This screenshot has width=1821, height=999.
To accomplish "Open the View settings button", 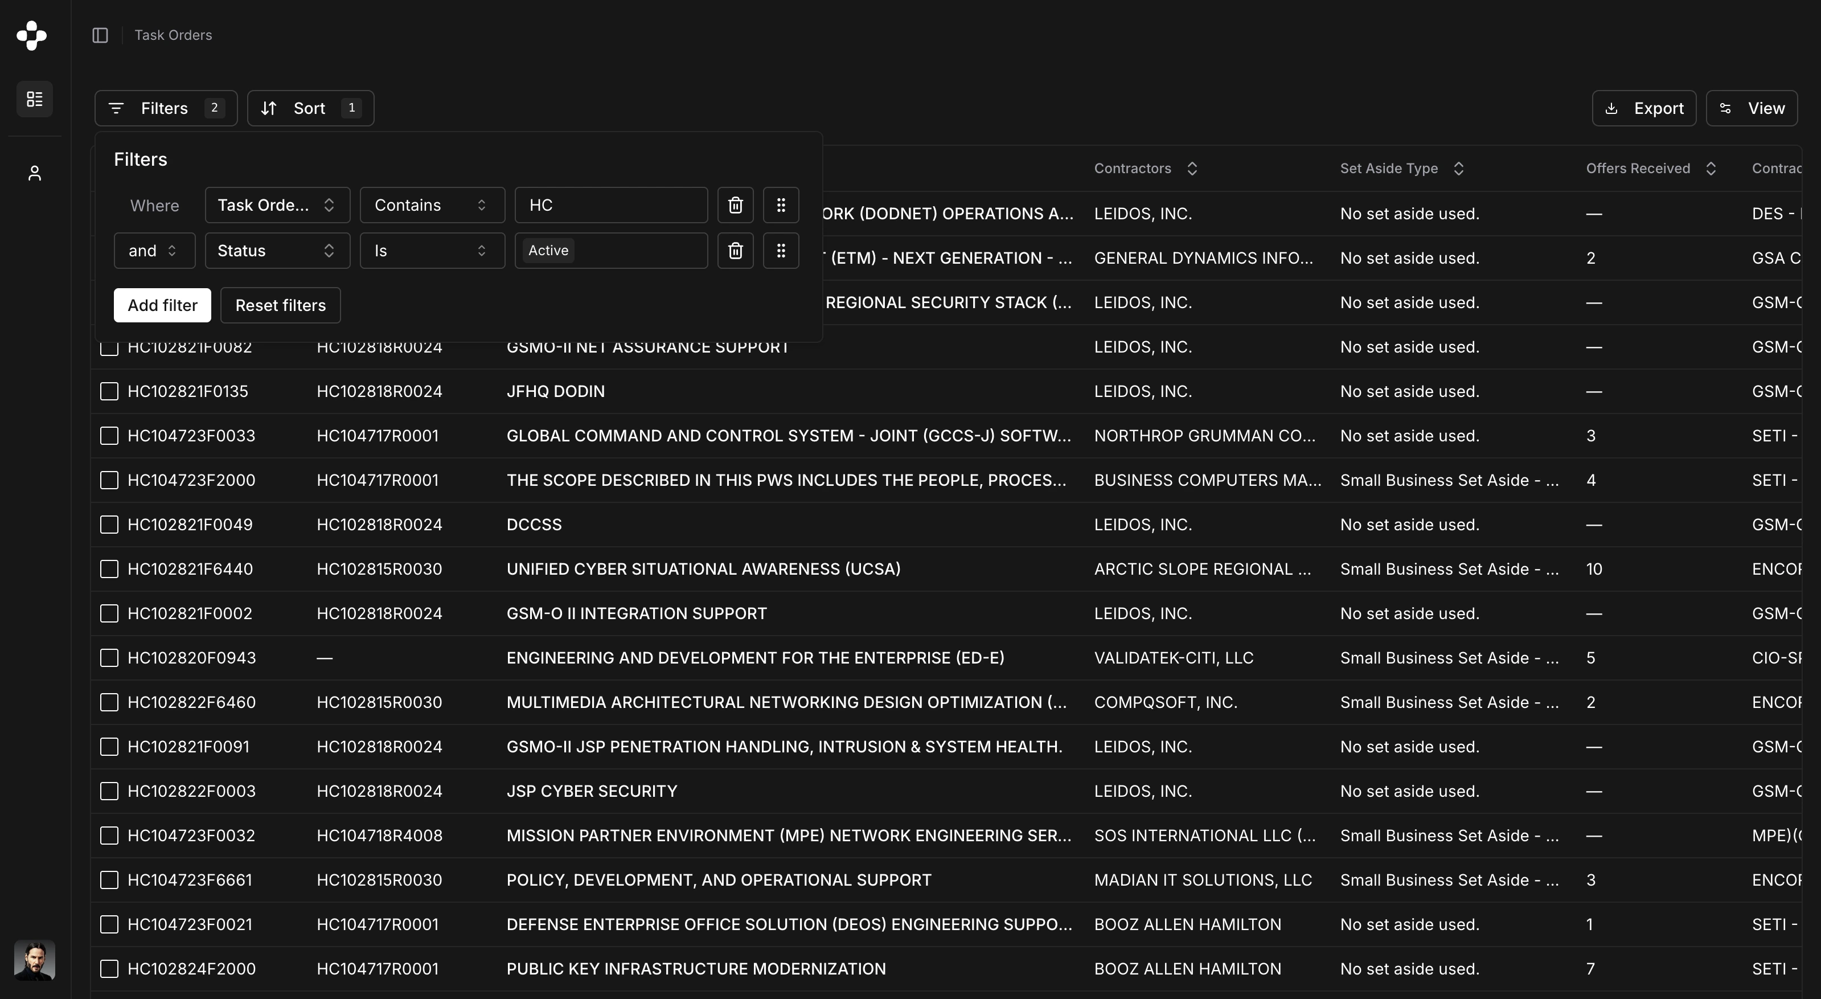I will [1752, 108].
